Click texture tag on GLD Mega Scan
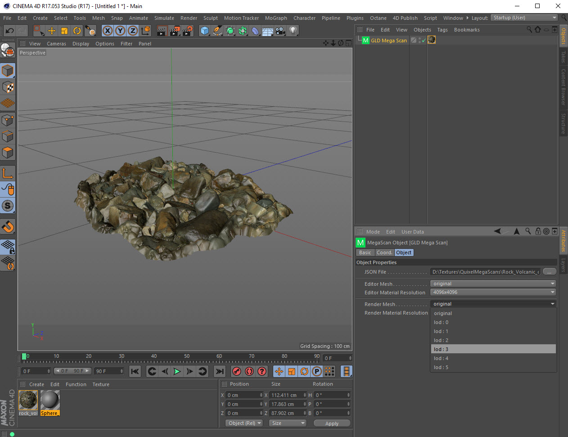 pos(432,40)
